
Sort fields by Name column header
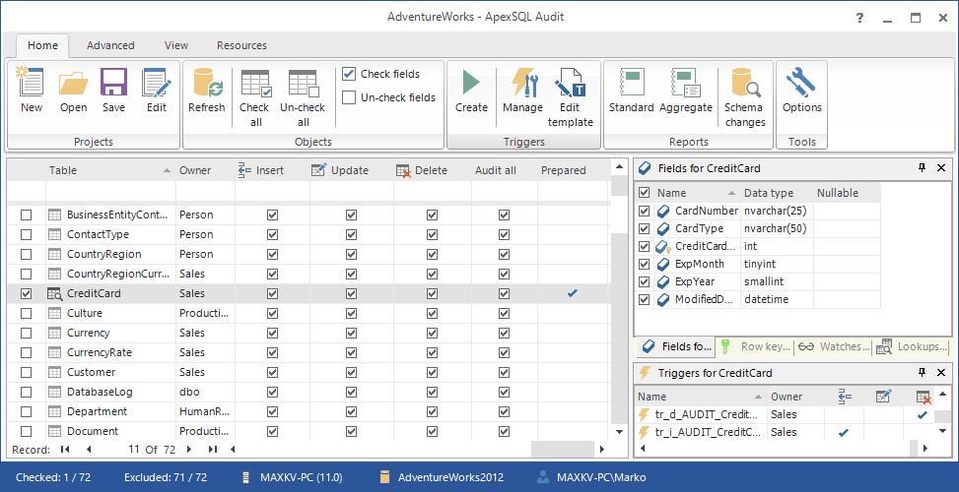(697, 193)
